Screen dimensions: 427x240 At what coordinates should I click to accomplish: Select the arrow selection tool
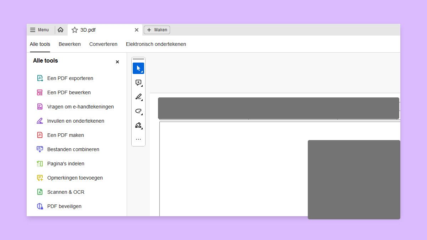point(138,68)
